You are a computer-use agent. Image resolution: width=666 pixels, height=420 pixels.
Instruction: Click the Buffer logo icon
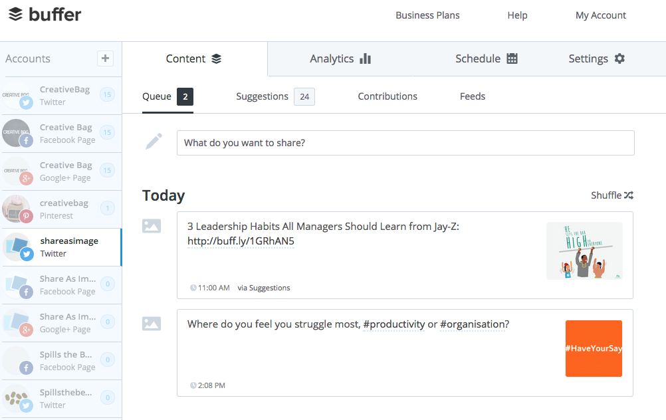tap(16, 14)
